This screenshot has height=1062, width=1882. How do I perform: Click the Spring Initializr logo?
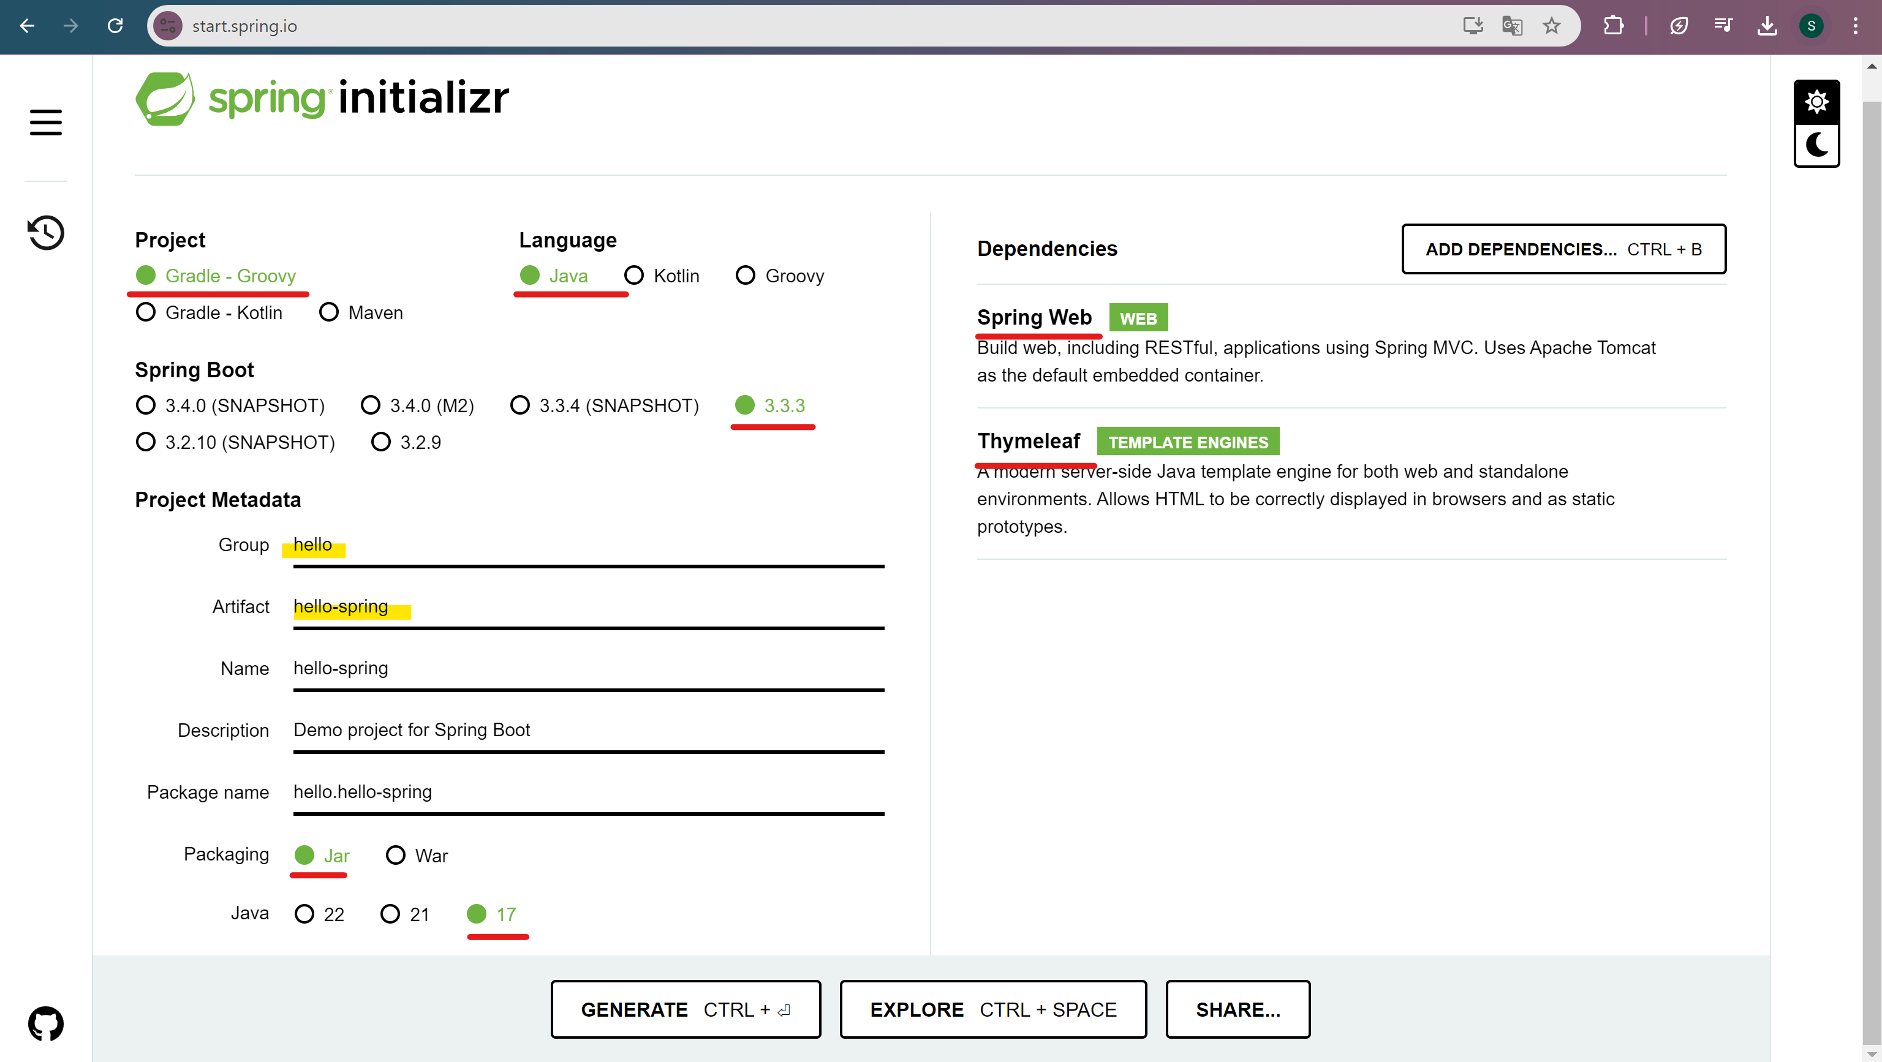322,99
